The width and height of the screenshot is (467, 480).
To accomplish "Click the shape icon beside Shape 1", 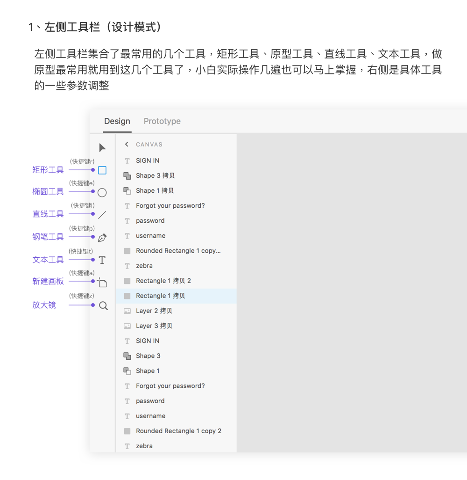I will (127, 371).
